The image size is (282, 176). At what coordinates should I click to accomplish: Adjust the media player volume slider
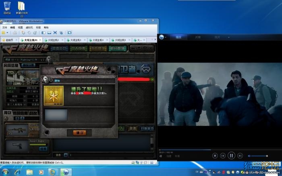(259, 156)
